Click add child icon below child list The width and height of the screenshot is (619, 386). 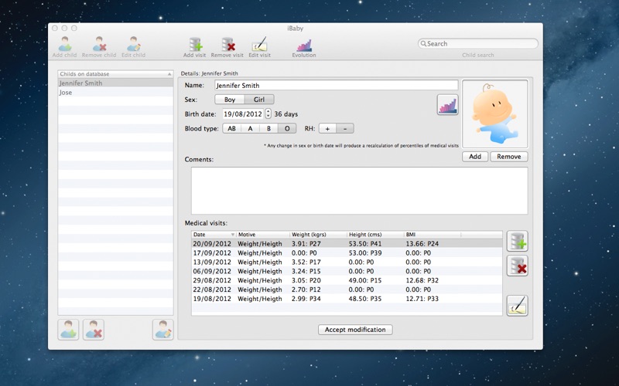pyautogui.click(x=68, y=330)
